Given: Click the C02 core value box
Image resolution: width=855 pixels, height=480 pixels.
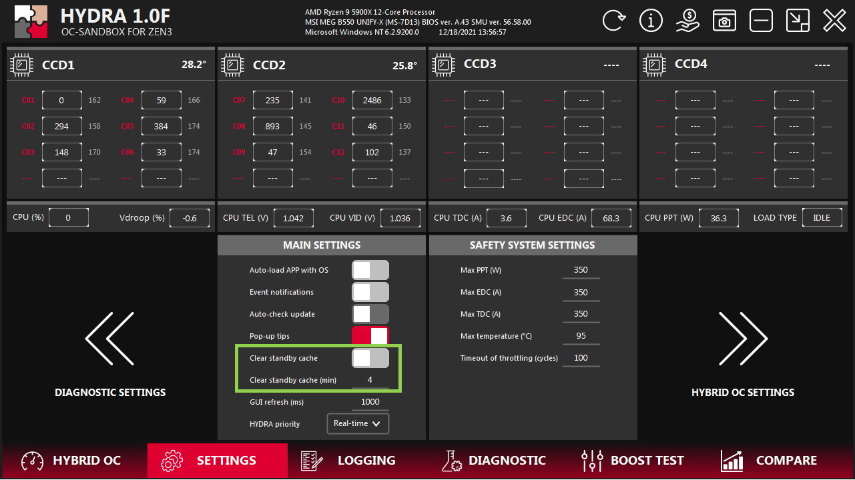Looking at the screenshot, I should 61,127.
